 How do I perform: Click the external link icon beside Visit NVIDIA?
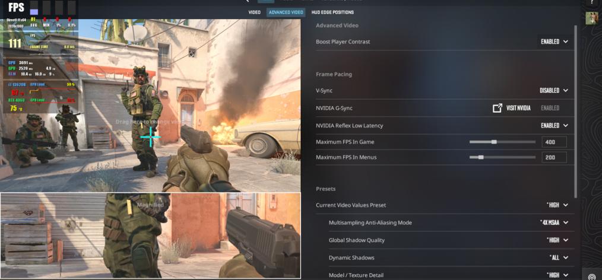coord(497,108)
